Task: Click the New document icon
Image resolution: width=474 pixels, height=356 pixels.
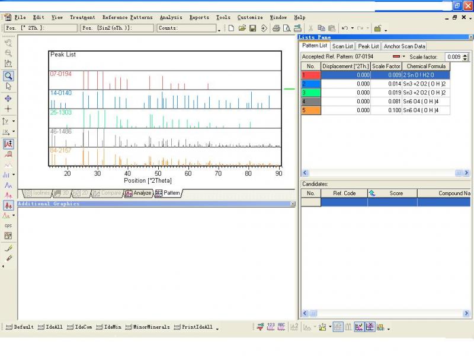Action: click(231, 28)
